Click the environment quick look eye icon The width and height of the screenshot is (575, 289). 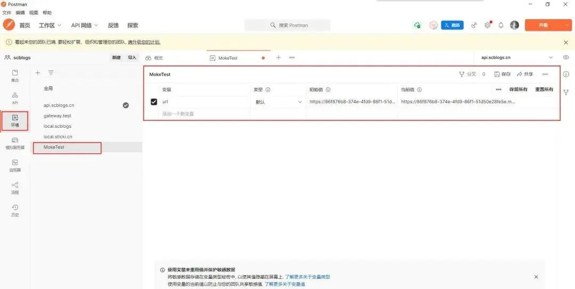[566, 57]
